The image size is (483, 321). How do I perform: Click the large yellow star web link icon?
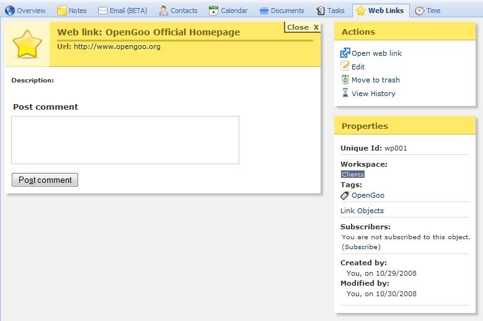pos(27,45)
